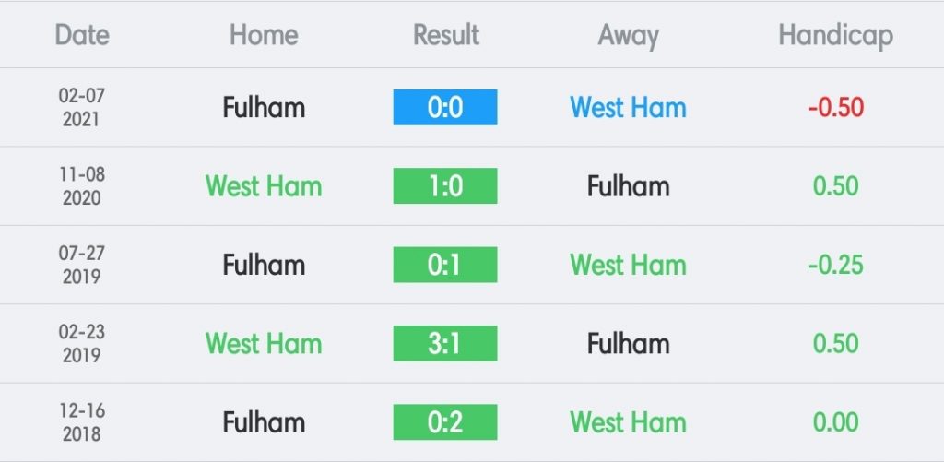The height and width of the screenshot is (462, 944).
Task: Click blue West Ham away team link
Action: pyautogui.click(x=628, y=107)
